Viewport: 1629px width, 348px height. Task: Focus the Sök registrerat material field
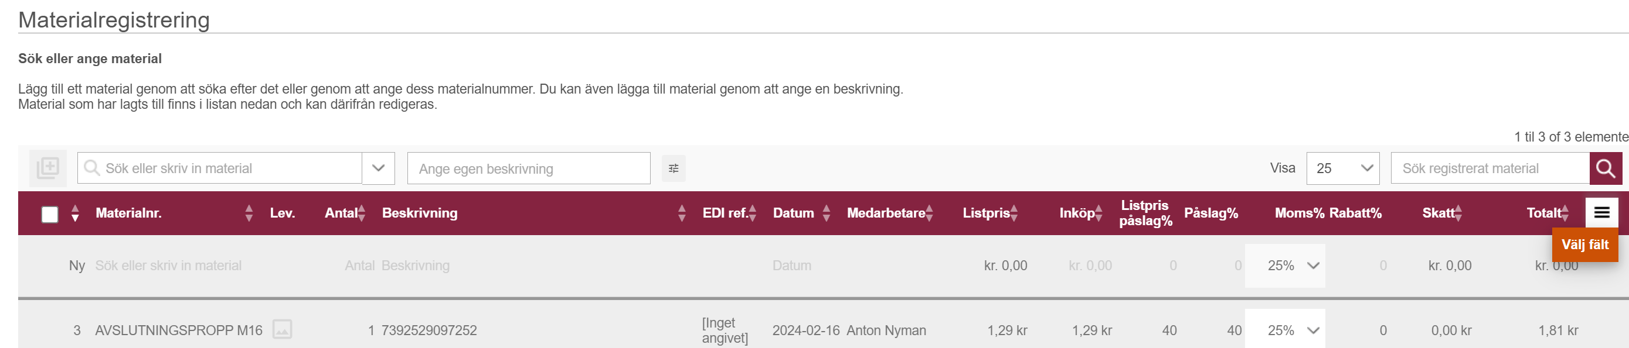click(x=1491, y=168)
